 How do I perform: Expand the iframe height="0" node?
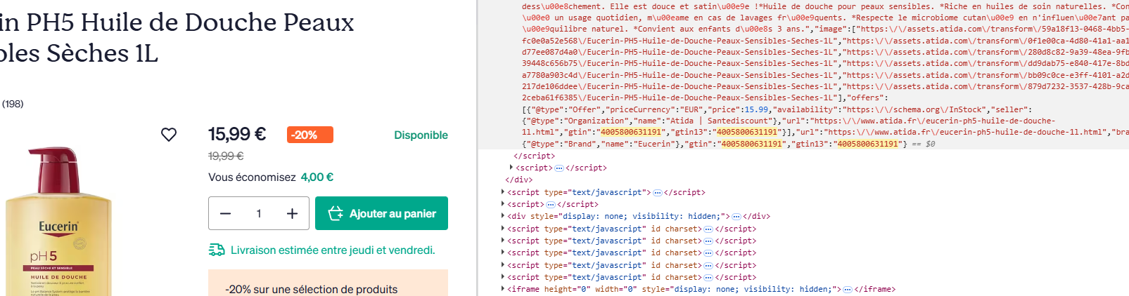coord(503,289)
